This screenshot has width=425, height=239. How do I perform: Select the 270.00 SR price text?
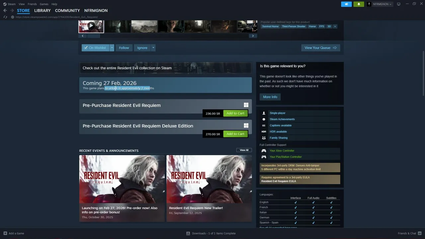coord(213,134)
